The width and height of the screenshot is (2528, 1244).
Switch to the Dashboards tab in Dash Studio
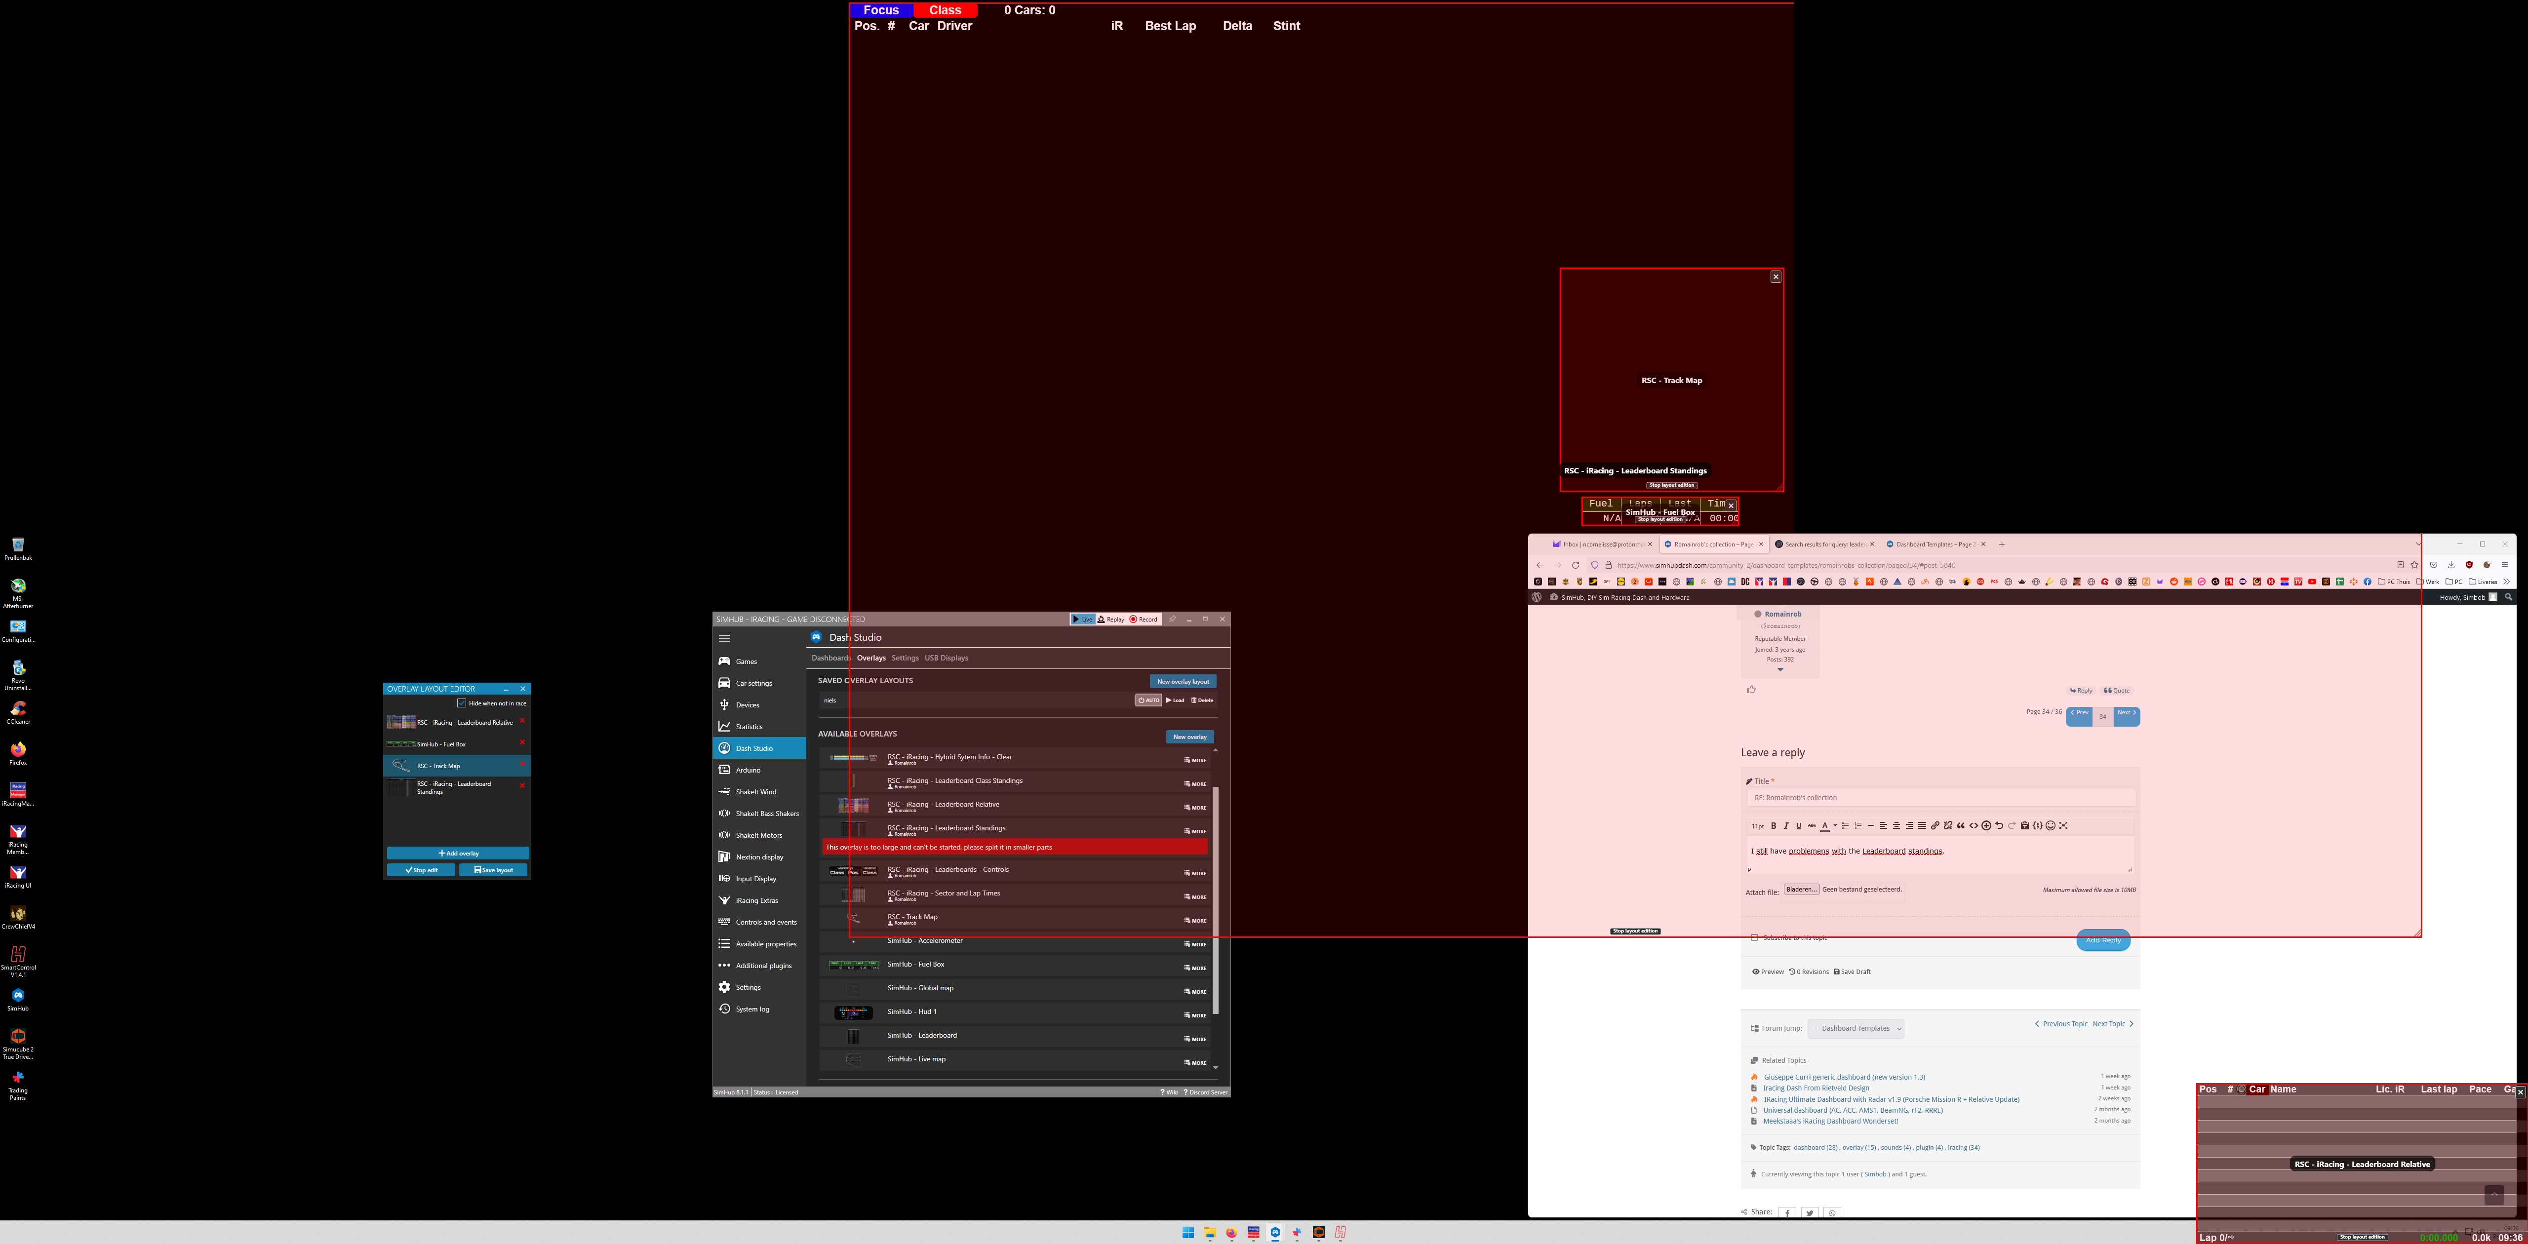tap(830, 659)
